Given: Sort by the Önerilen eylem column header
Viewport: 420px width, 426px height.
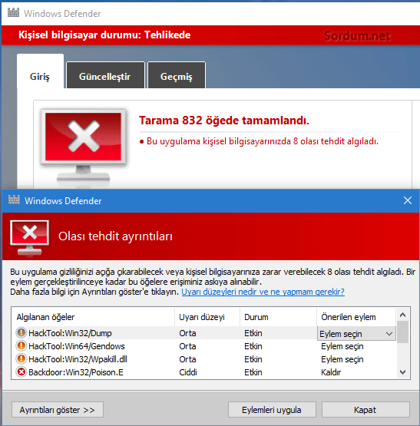Looking at the screenshot, I should tap(356, 317).
